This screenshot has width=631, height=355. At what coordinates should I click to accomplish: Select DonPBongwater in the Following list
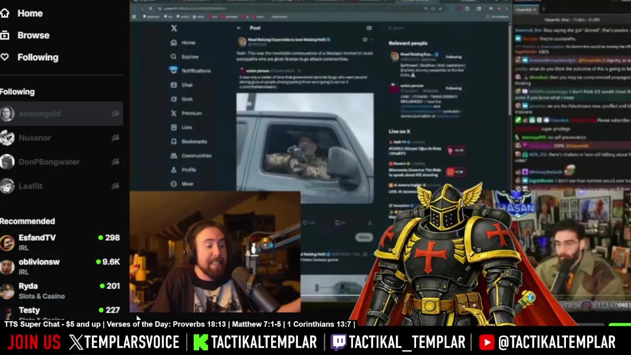coord(61,162)
